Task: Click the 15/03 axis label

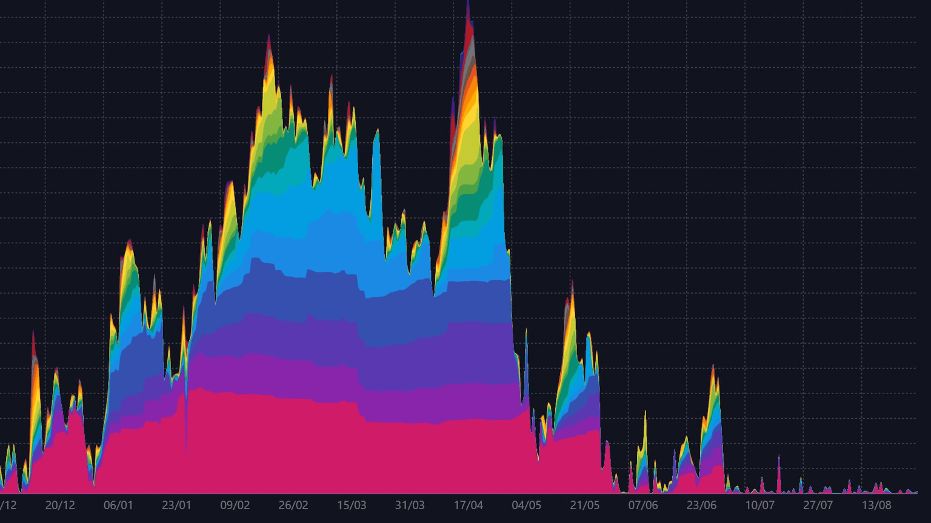Action: coord(352,503)
